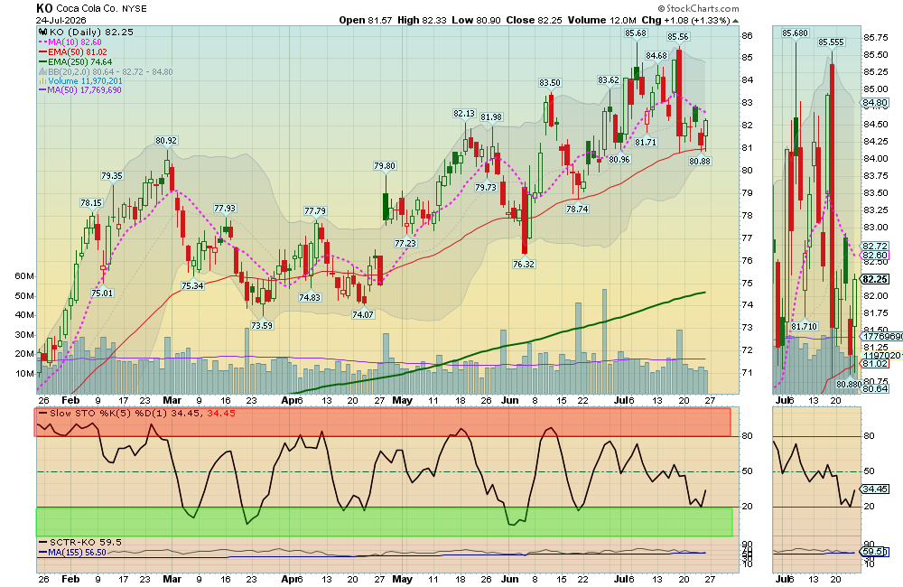
Task: Click the '75.01' low label
Action: [x=102, y=293]
